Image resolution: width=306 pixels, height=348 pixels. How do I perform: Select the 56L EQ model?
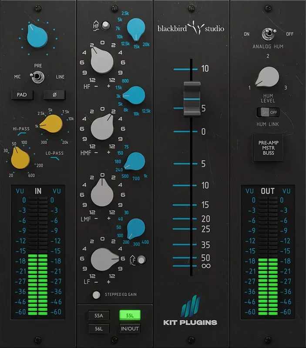[x=99, y=328]
